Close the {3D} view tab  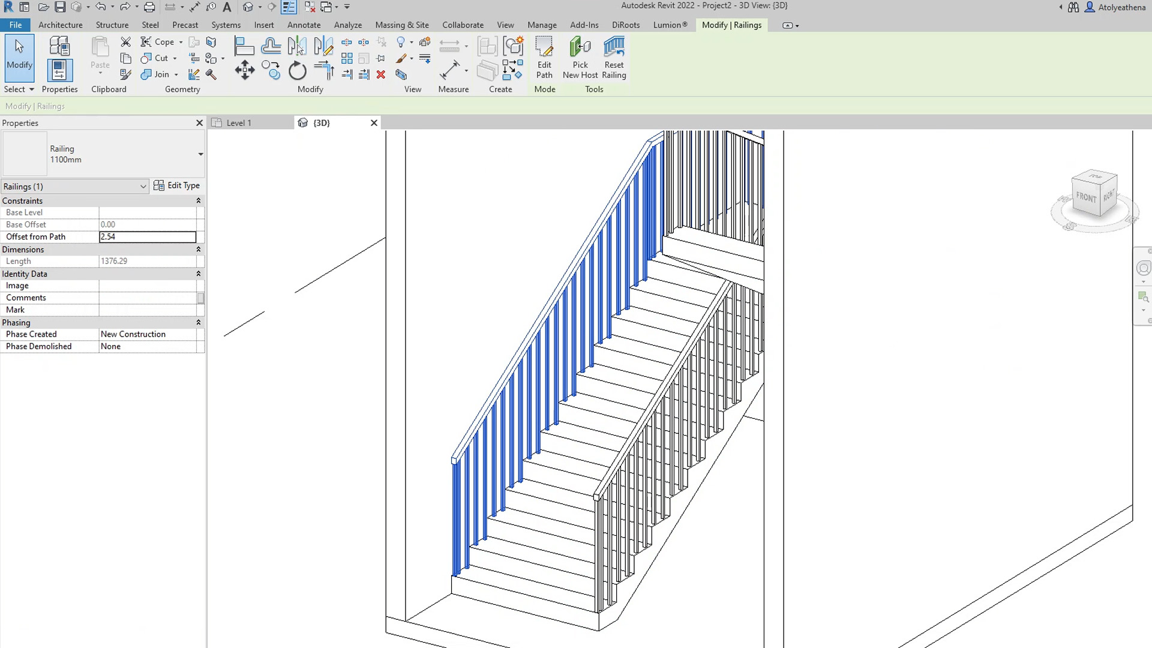[x=374, y=122]
